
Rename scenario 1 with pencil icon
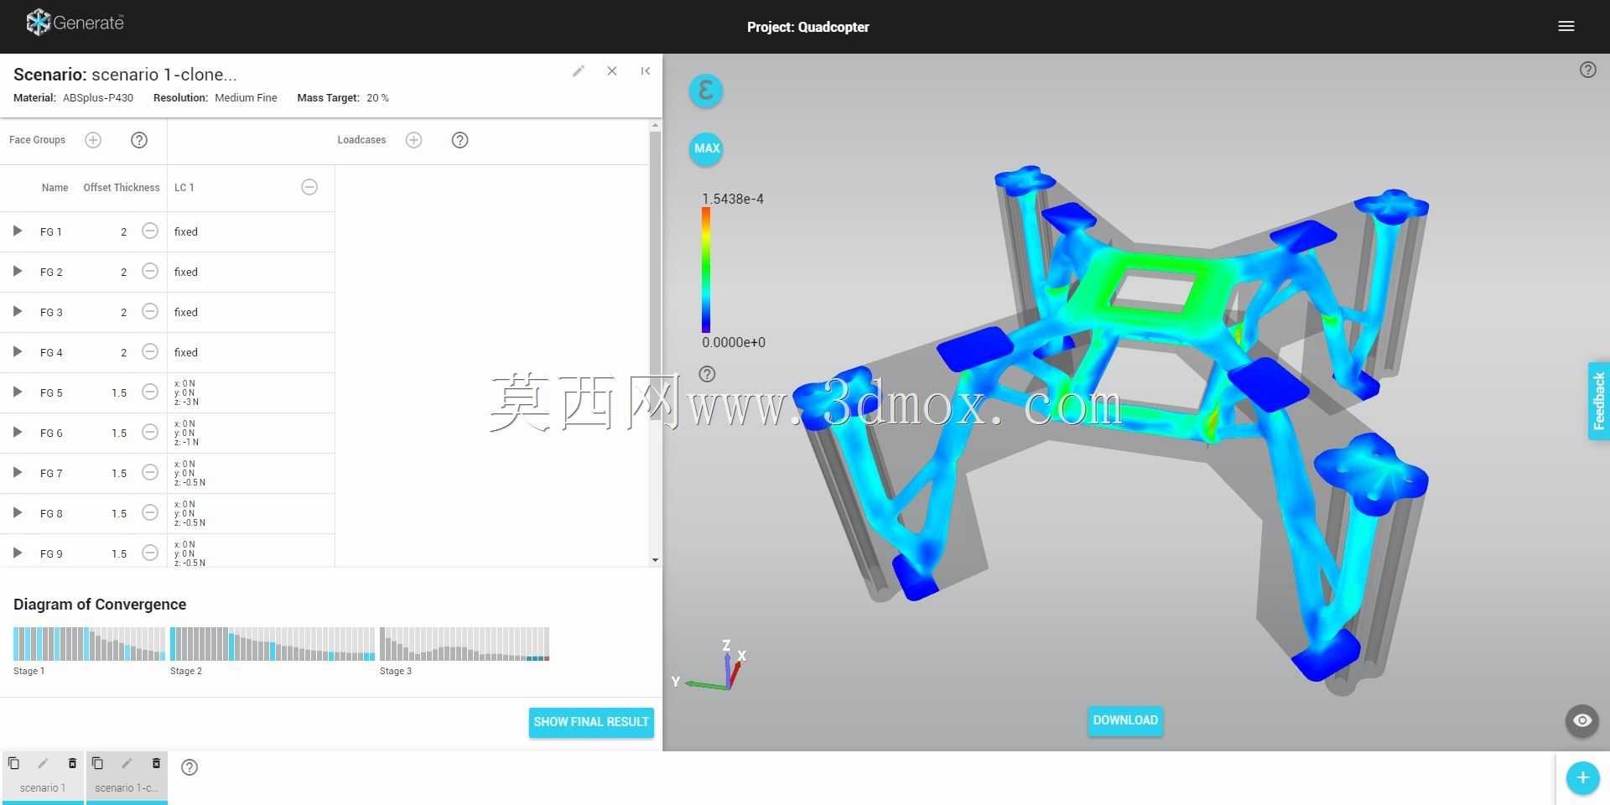click(43, 763)
